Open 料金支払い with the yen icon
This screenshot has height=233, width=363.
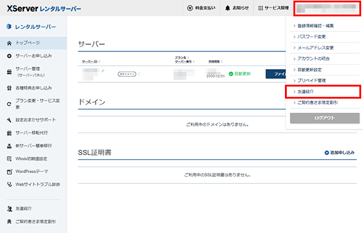coord(201,8)
